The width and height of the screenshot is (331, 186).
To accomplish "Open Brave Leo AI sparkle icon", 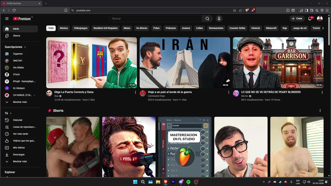I will [x=317, y=10].
